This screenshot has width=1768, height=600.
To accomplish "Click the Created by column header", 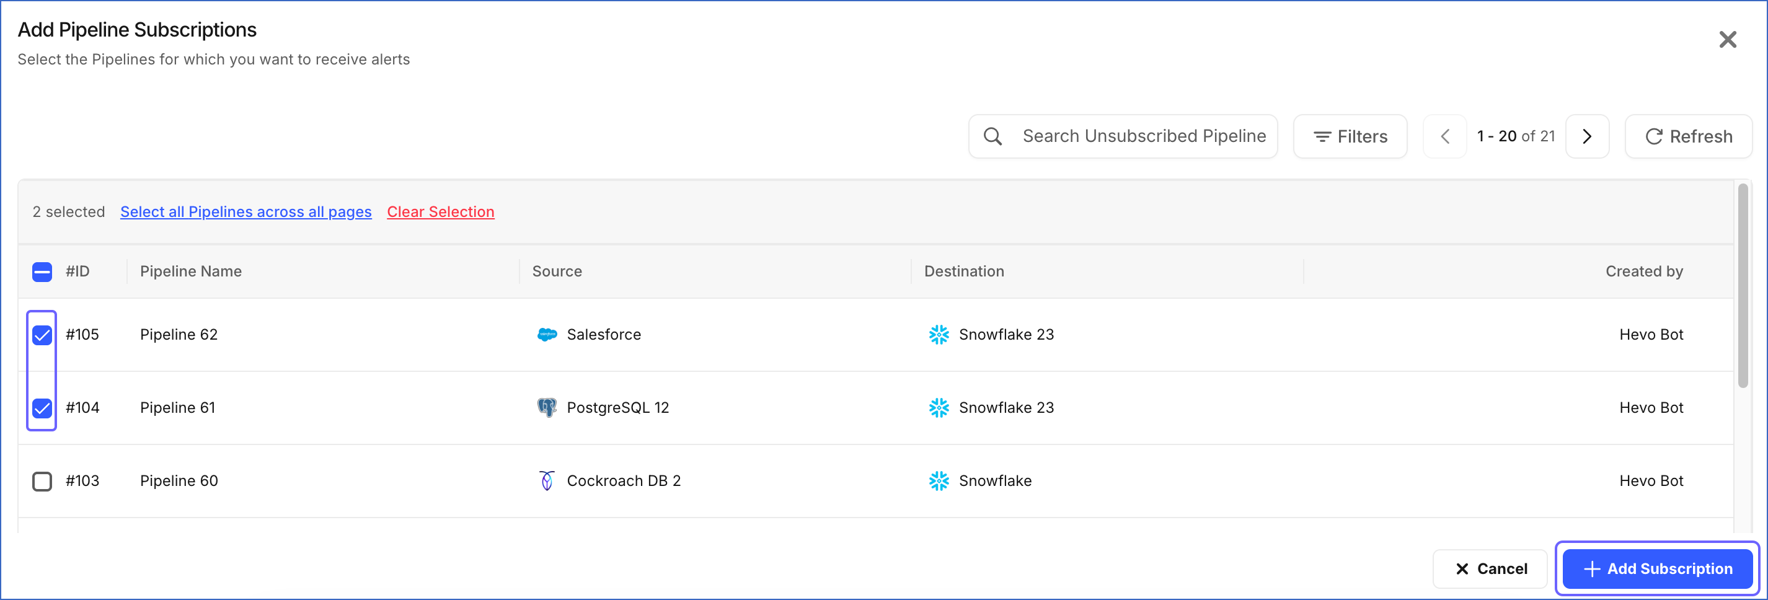I will coord(1644,271).
